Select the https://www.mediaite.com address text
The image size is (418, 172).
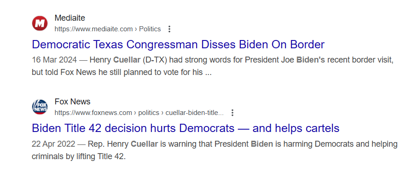tap(93, 29)
